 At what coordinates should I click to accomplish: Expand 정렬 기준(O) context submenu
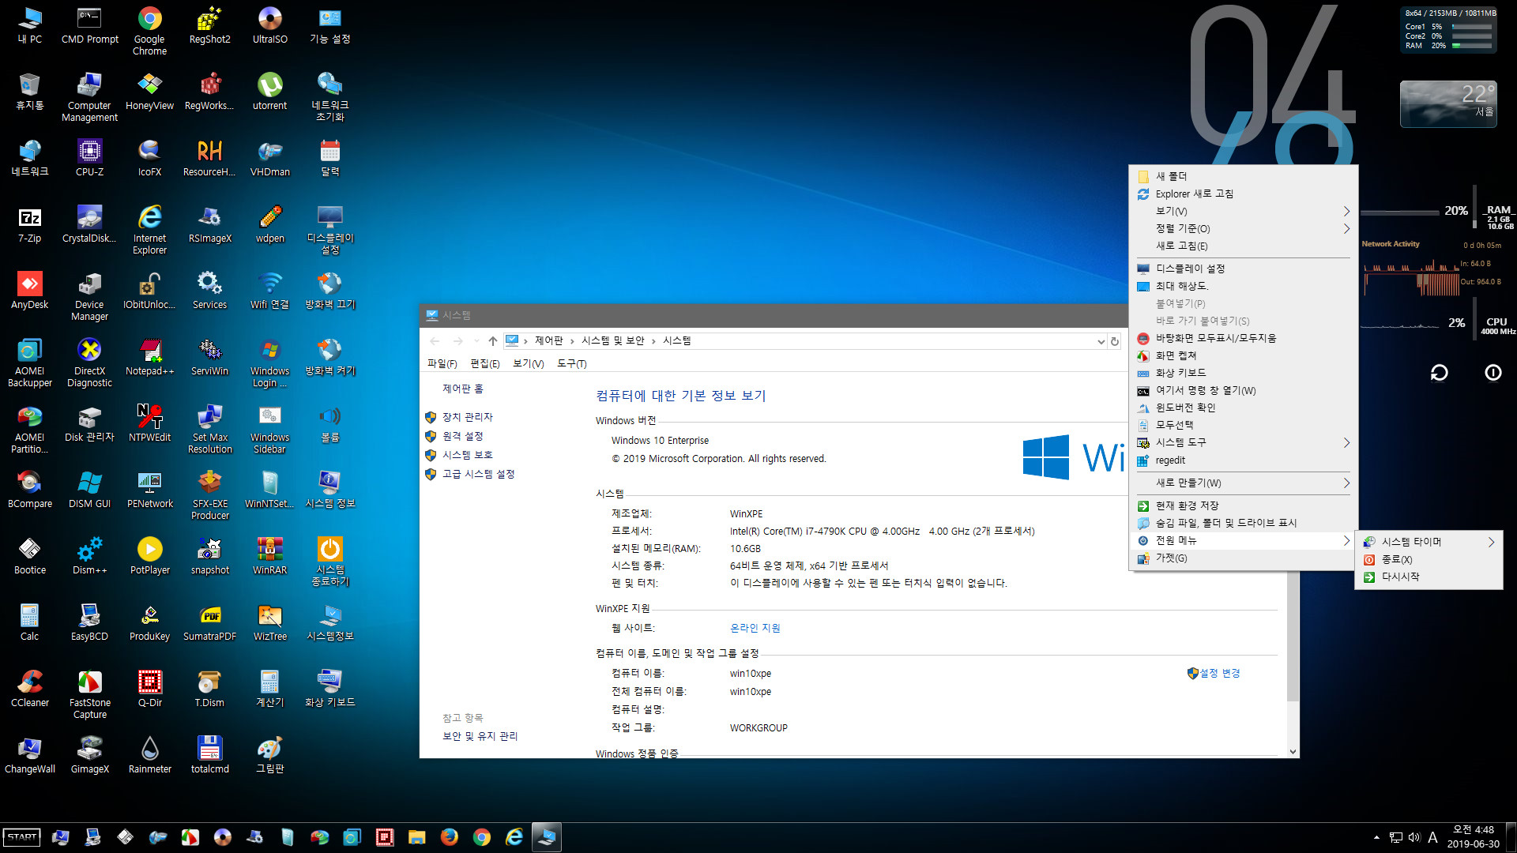[x=1243, y=228]
